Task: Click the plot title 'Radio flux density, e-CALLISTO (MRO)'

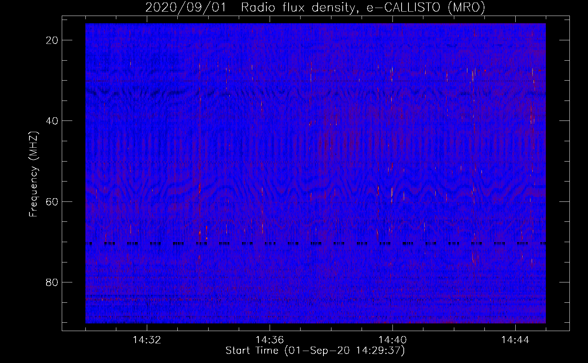Action: click(363, 8)
